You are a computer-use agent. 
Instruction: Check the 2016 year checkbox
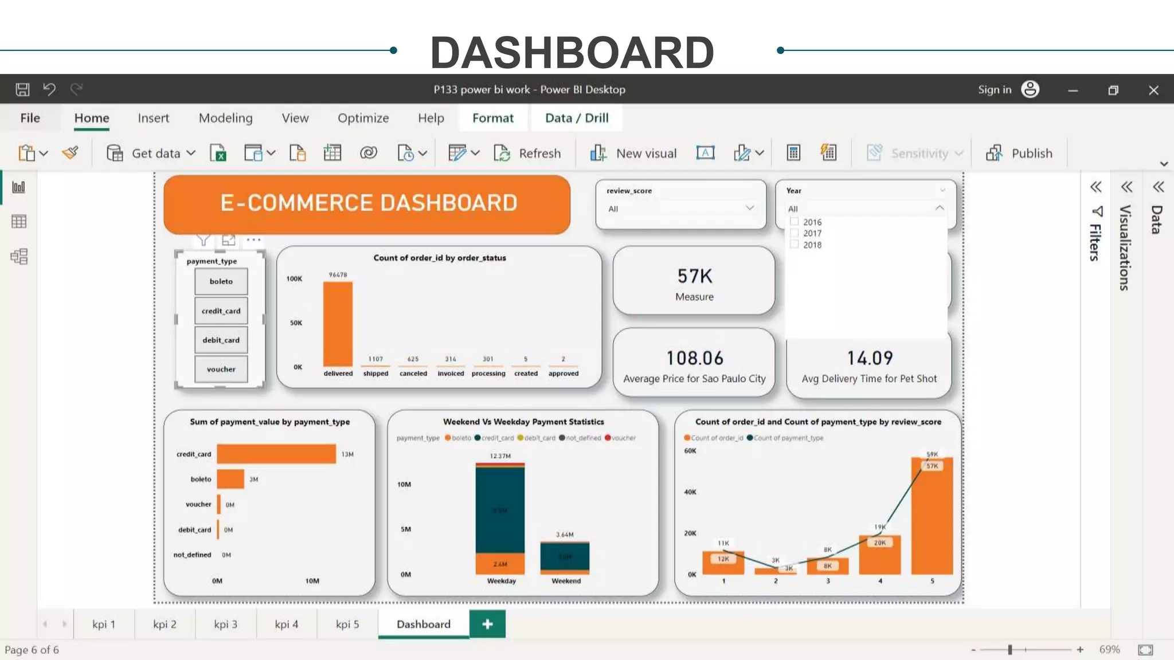795,222
